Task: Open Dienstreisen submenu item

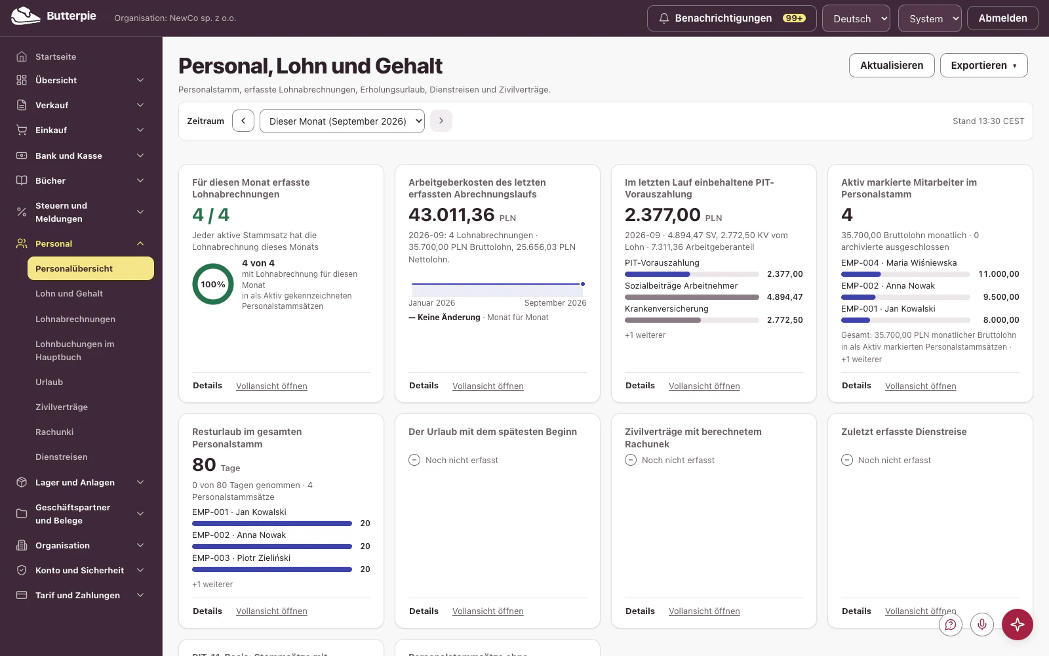Action: tap(90, 457)
